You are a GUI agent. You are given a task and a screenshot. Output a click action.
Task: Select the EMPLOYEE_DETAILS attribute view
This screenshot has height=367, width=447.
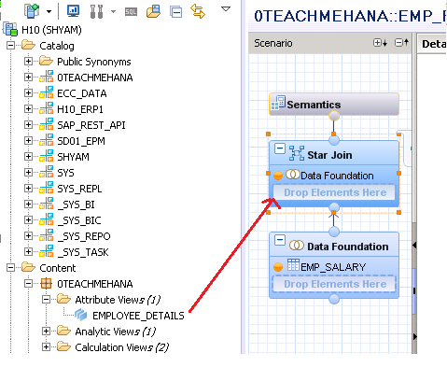[x=138, y=316]
